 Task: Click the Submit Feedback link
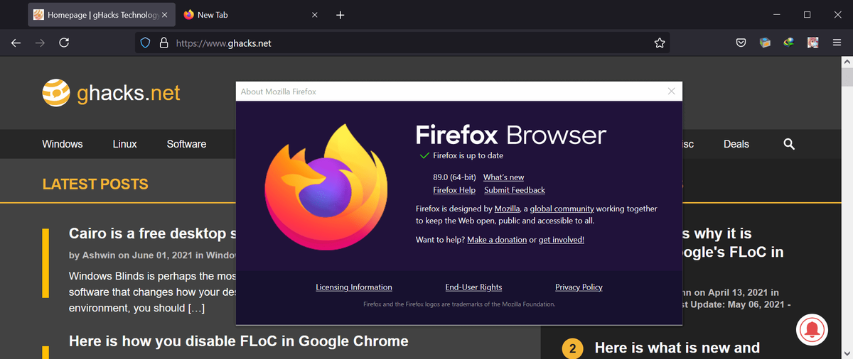(515, 190)
